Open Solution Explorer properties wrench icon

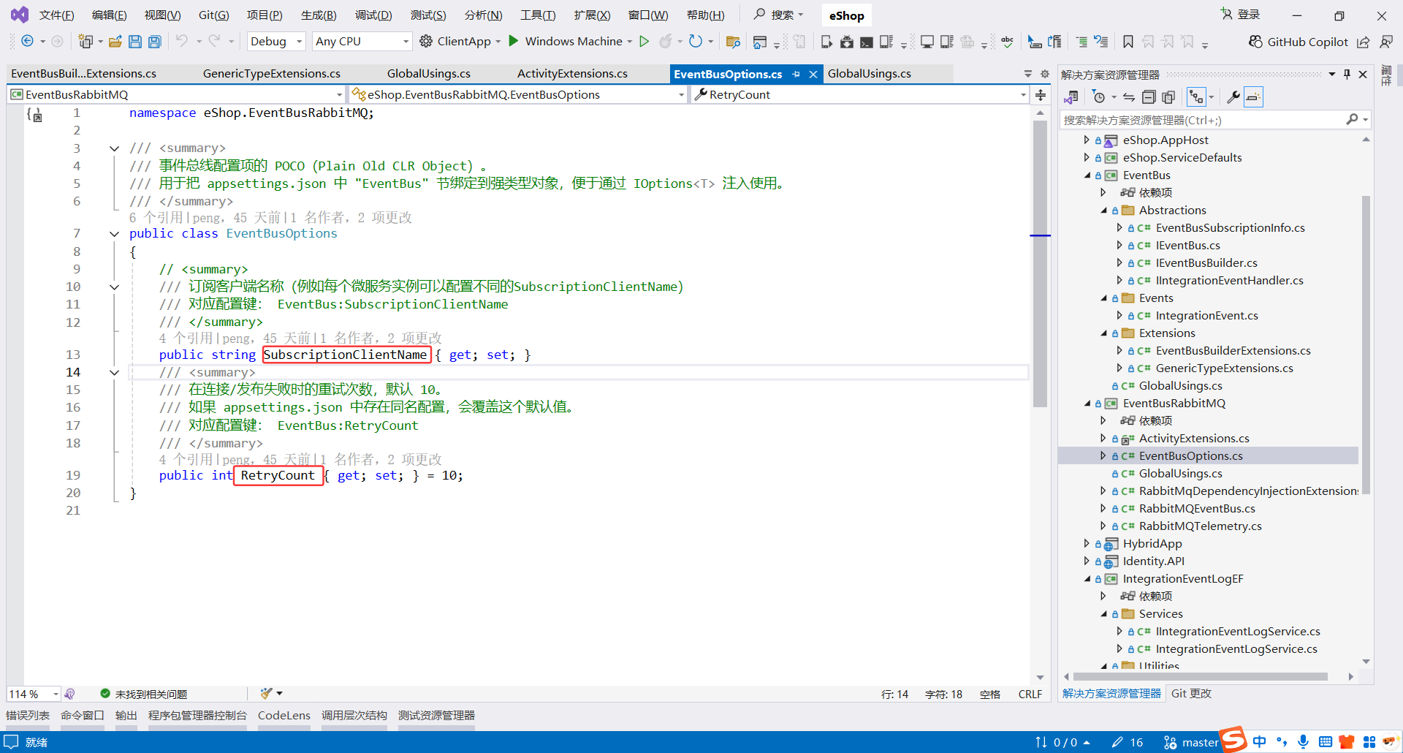(1233, 97)
